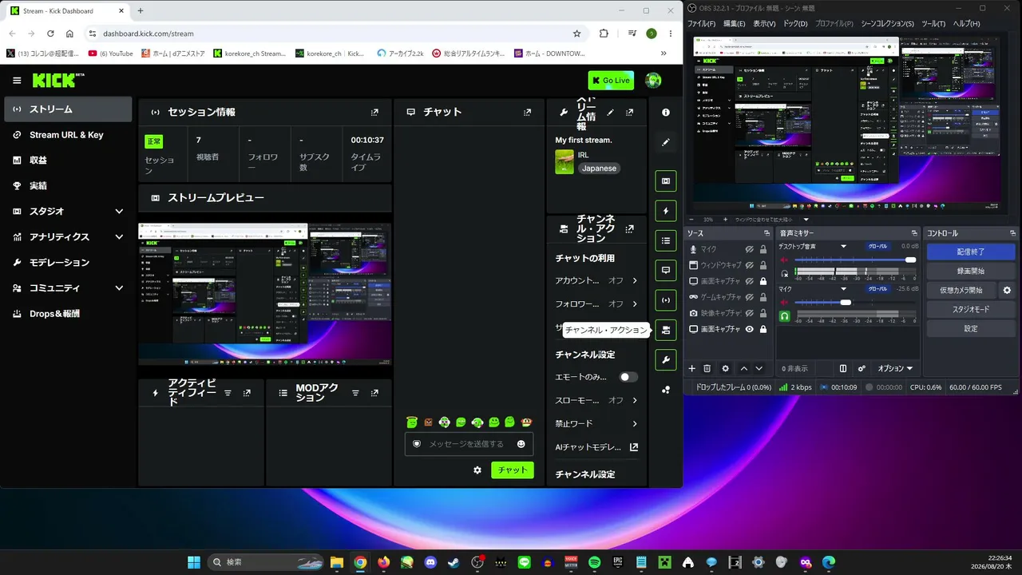The width and height of the screenshot is (1022, 575).
Task: Open オプション dropdown in OBS mixer
Action: (895, 369)
